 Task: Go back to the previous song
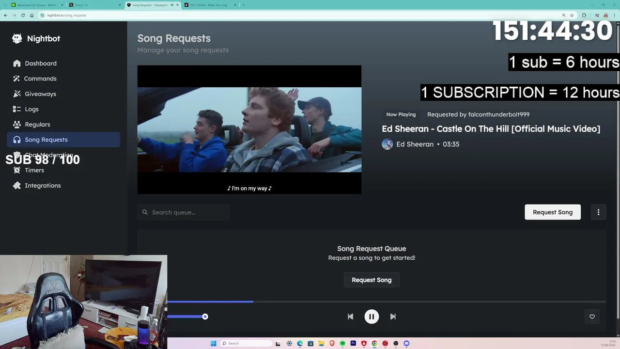(x=350, y=317)
